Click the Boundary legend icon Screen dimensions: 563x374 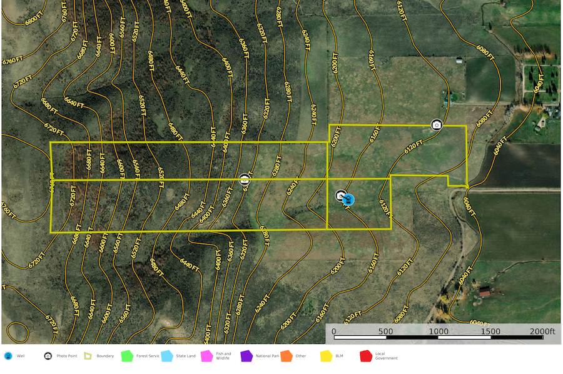click(88, 356)
